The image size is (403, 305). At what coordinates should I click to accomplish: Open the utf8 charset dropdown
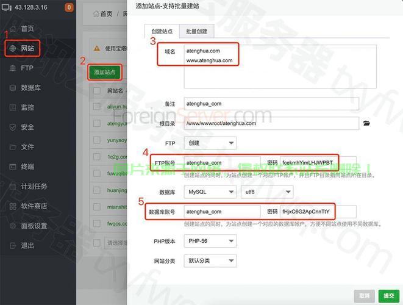point(267,192)
